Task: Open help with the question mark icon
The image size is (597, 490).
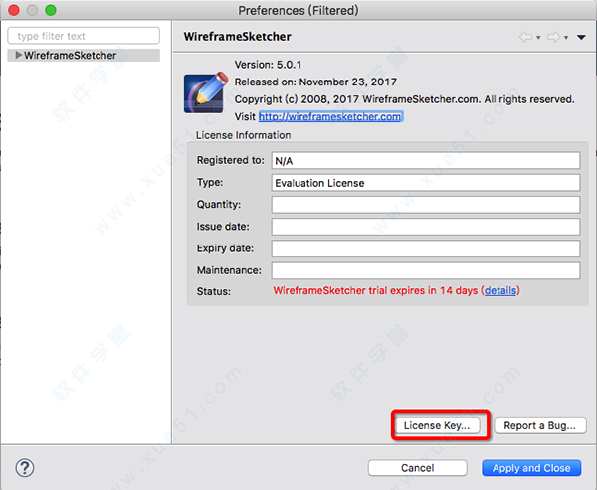Action: pyautogui.click(x=25, y=468)
